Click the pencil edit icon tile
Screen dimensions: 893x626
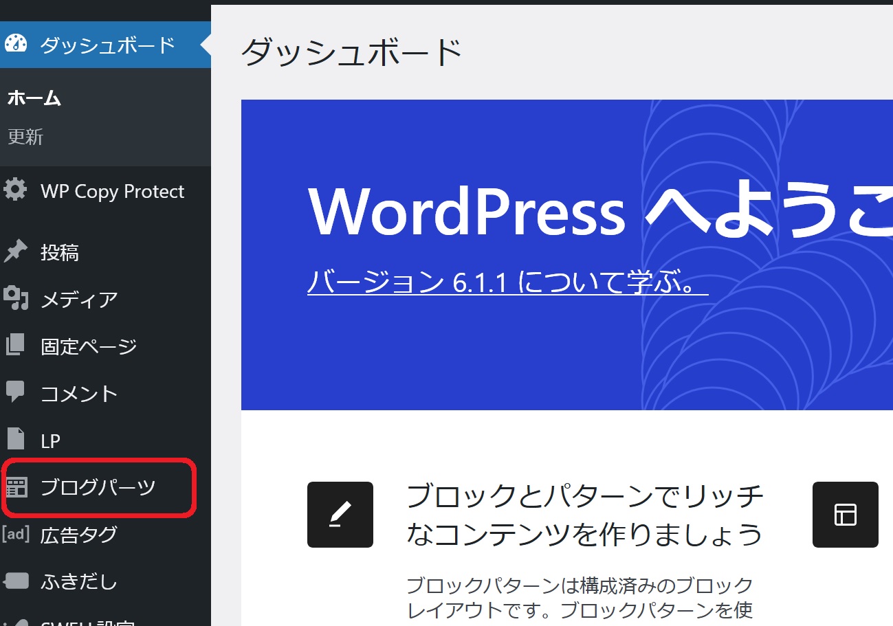pyautogui.click(x=340, y=515)
